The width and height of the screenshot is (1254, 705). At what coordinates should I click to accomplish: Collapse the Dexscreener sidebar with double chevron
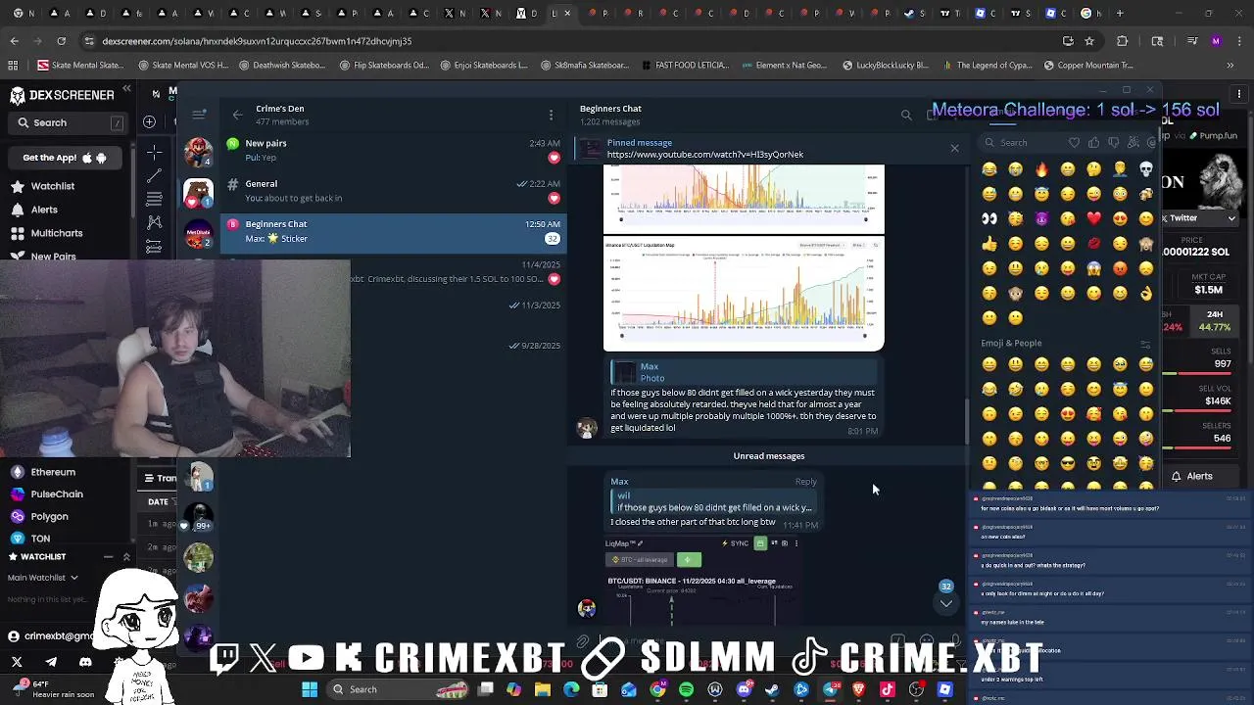[x=126, y=90]
